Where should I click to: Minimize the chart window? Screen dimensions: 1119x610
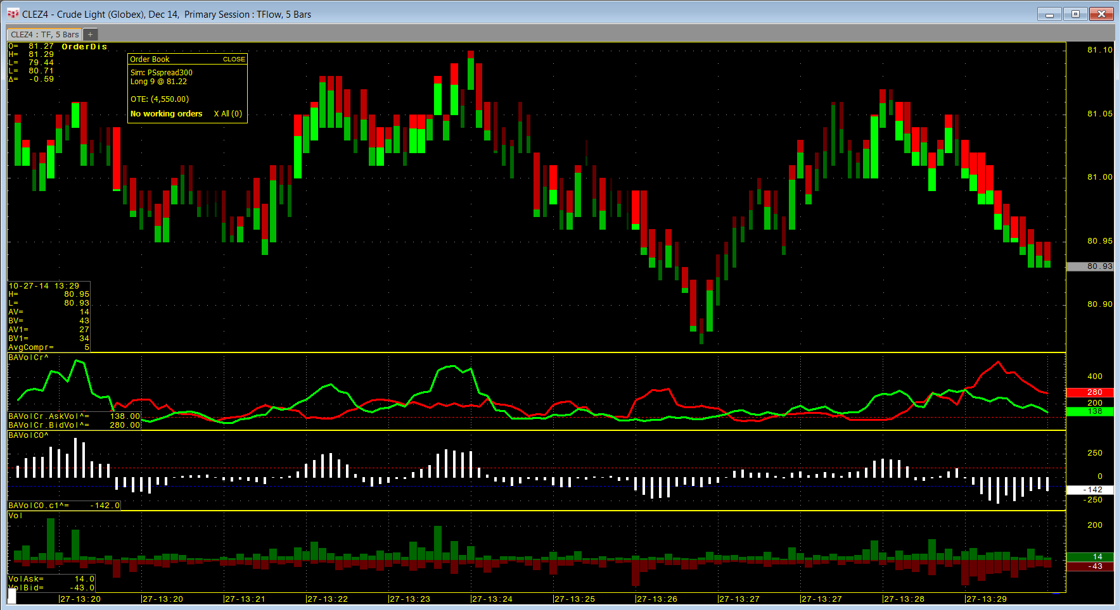[1049, 14]
